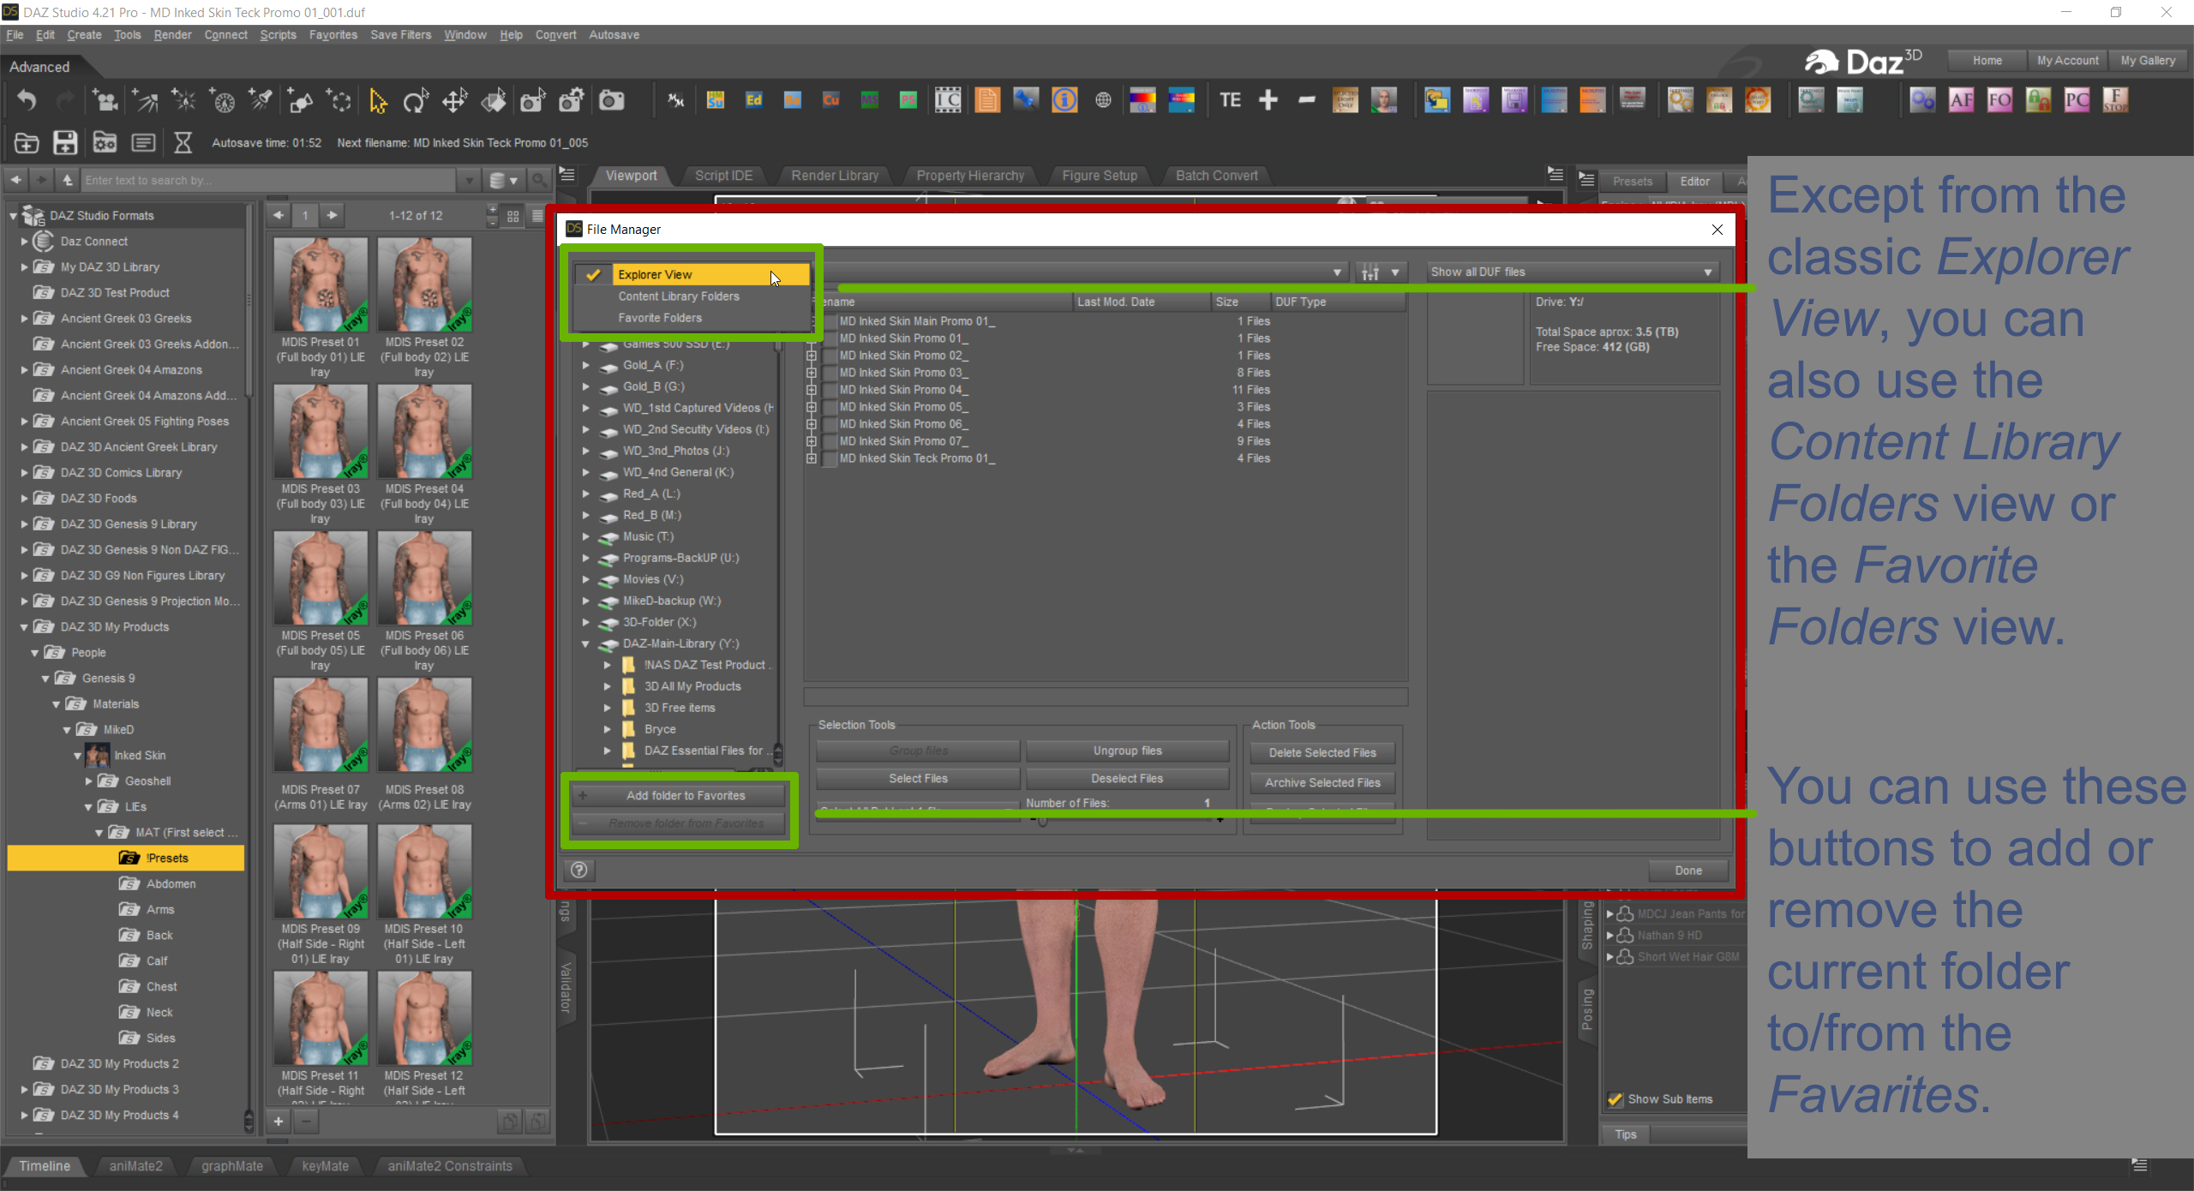This screenshot has height=1191, width=2194.
Task: Select the yellow Node Selection arrow tool
Action: (377, 101)
